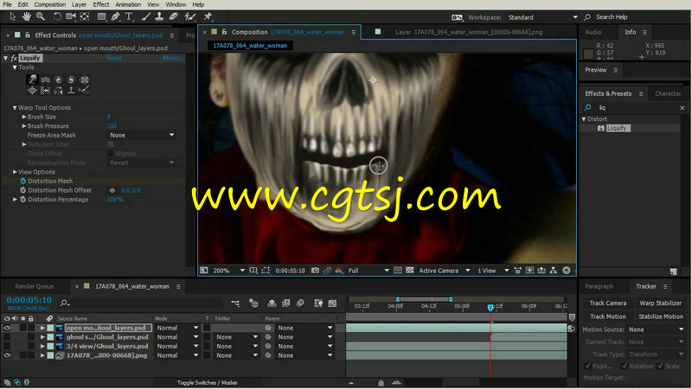This screenshot has width=692, height=389.
Task: Toggle the Scale checkbox in Tracker
Action: [660, 366]
